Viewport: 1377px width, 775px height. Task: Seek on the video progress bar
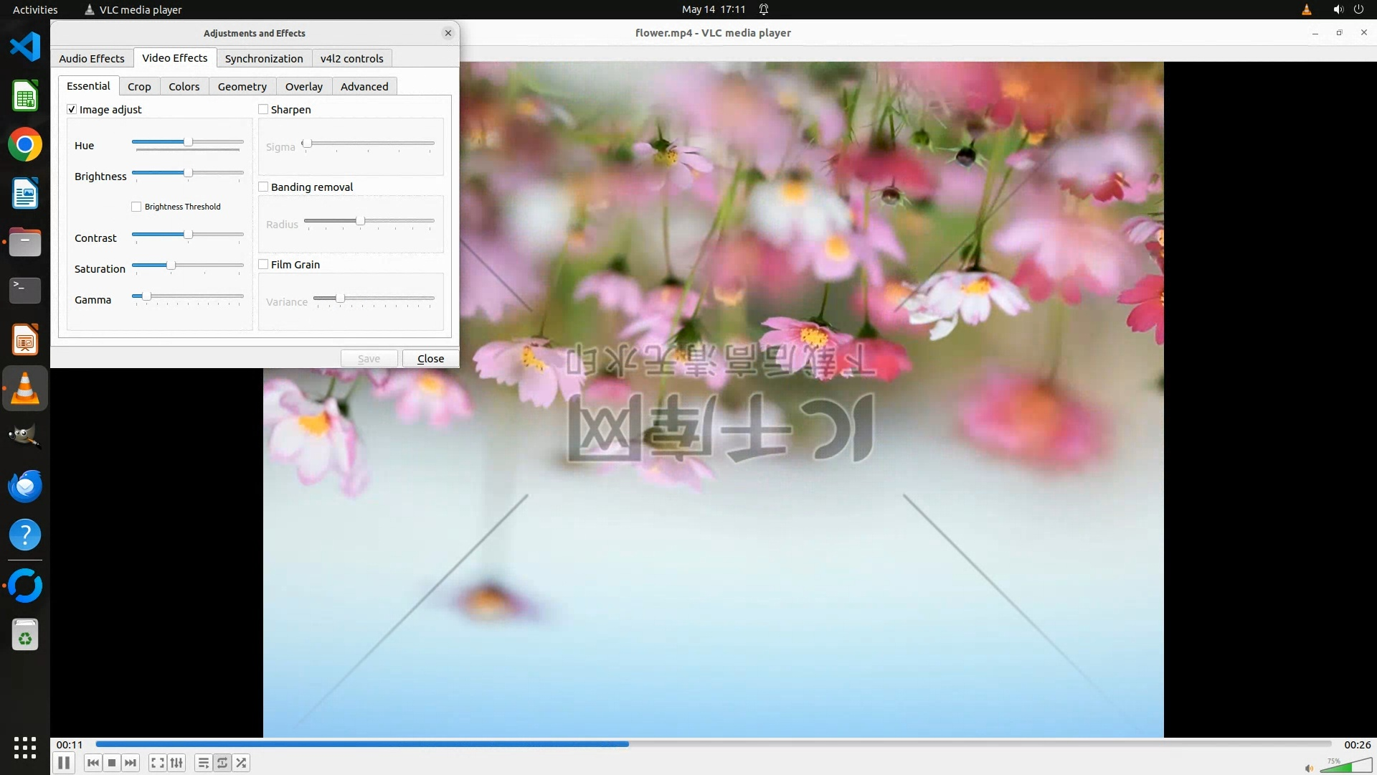pyautogui.click(x=861, y=744)
